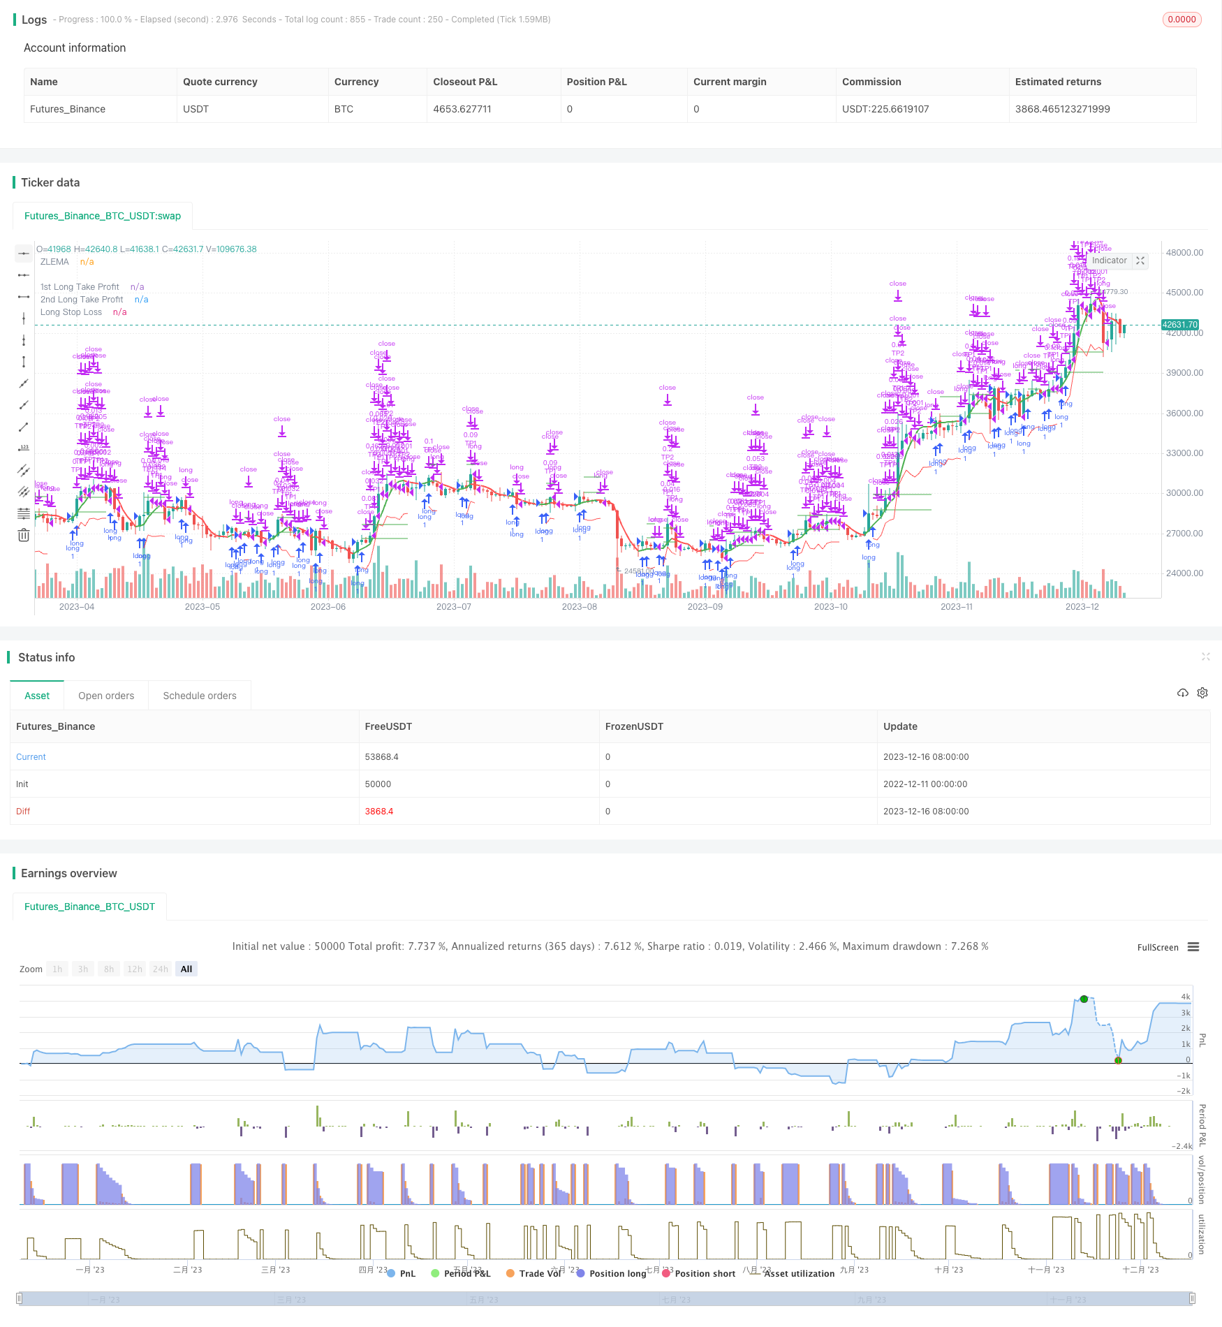The width and height of the screenshot is (1222, 1327).
Task: Click the left handle of range navigator
Action: (x=20, y=1299)
